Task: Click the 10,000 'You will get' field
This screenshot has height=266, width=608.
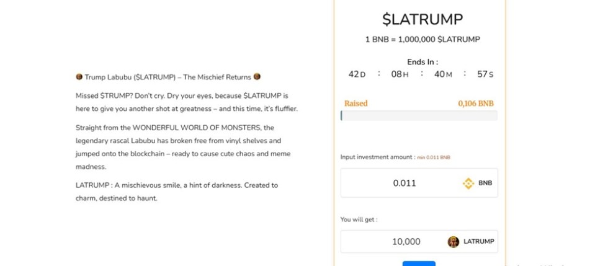Action: [406, 242]
